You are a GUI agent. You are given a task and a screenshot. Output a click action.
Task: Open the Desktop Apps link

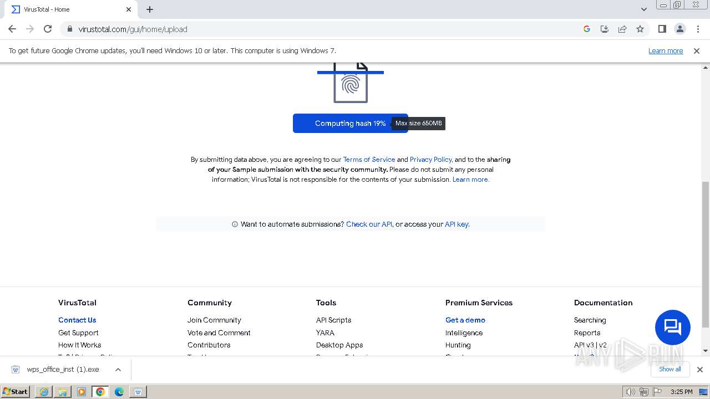pyautogui.click(x=339, y=345)
